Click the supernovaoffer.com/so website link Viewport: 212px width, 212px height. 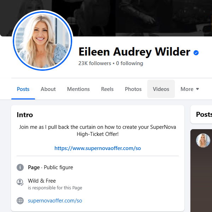pyautogui.click(x=55, y=201)
